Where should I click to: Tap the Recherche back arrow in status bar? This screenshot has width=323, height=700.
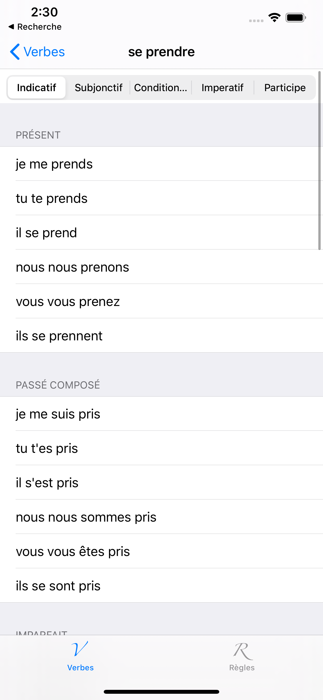(x=11, y=27)
